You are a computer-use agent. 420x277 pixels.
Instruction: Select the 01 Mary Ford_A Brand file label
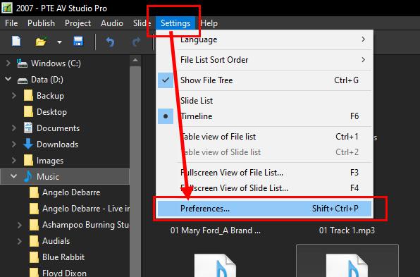click(216, 230)
